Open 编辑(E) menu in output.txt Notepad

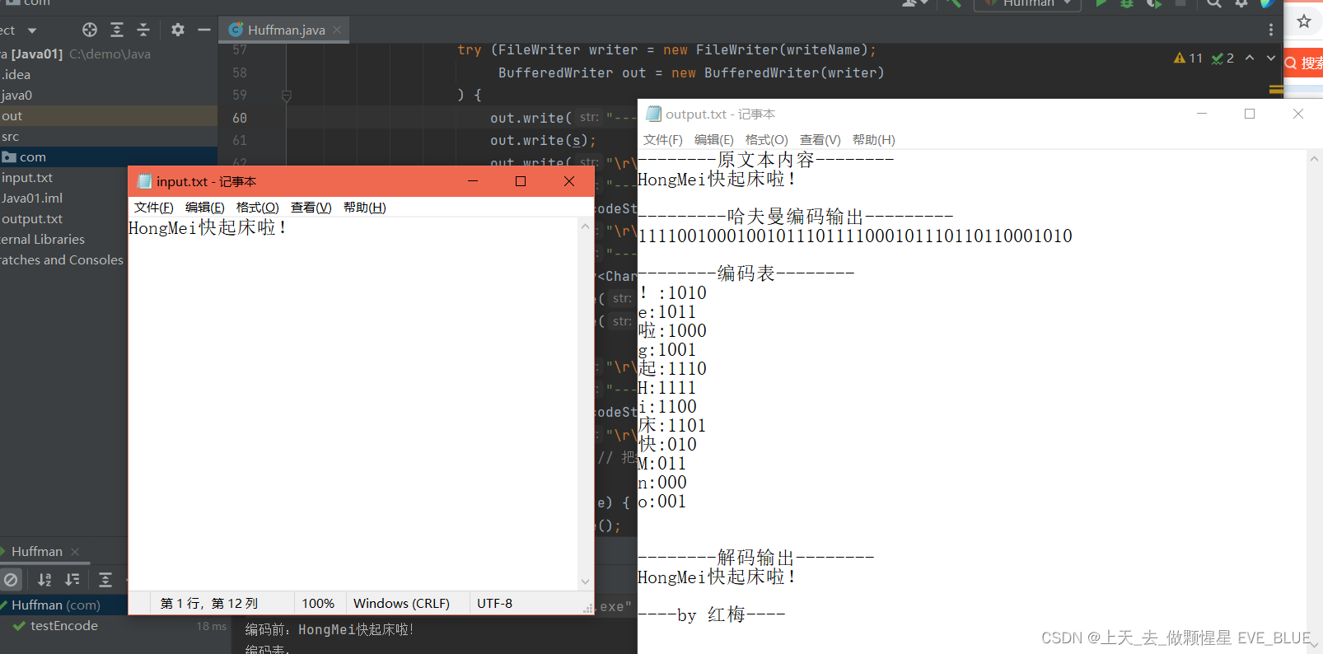[714, 140]
